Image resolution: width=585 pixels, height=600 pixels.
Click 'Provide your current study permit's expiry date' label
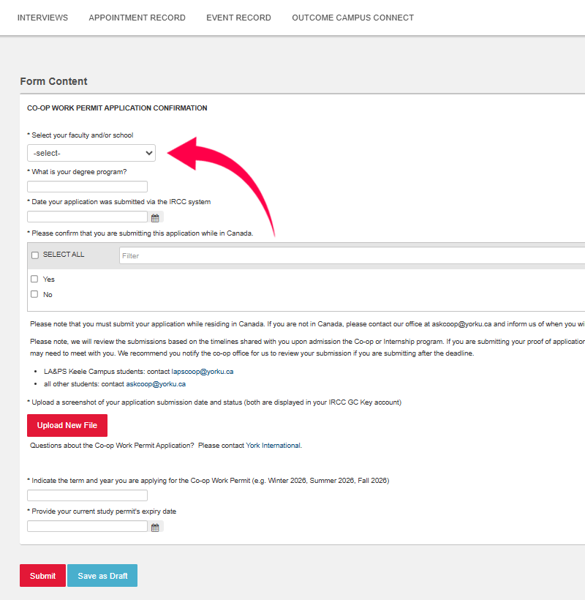click(x=104, y=511)
